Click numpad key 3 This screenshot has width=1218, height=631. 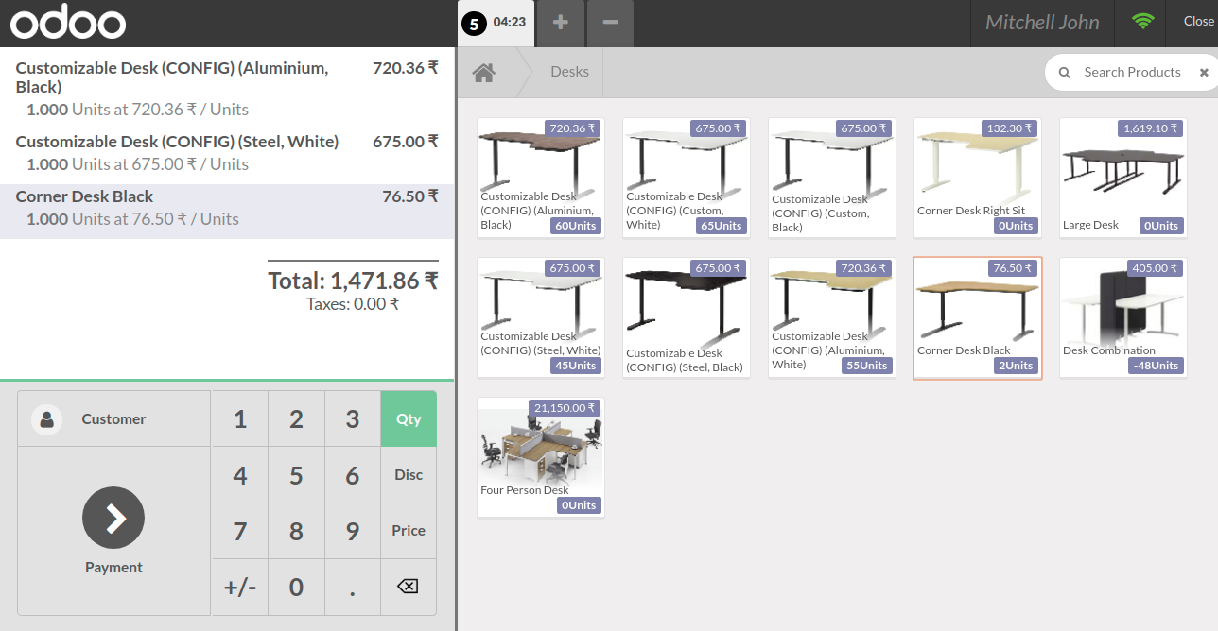pos(353,419)
